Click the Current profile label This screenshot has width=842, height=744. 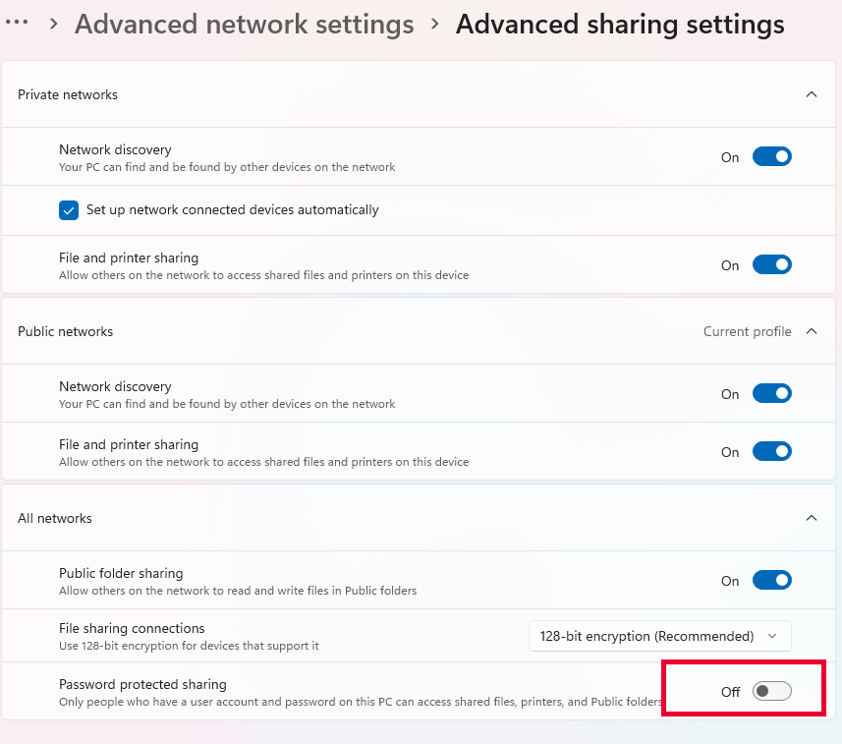[747, 331]
